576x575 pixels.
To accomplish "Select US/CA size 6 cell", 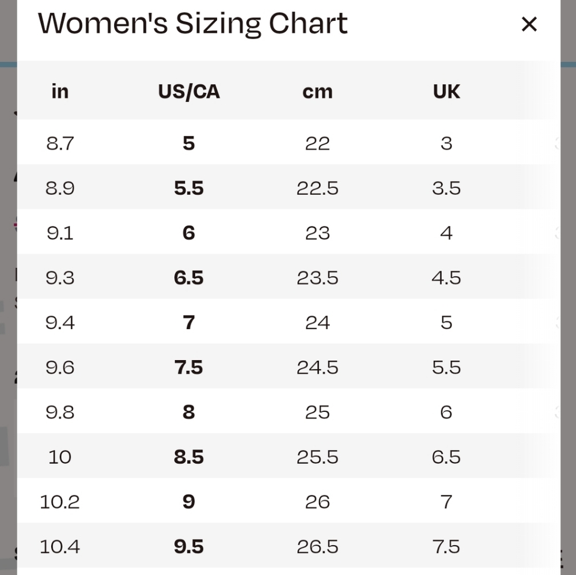I will [x=189, y=233].
